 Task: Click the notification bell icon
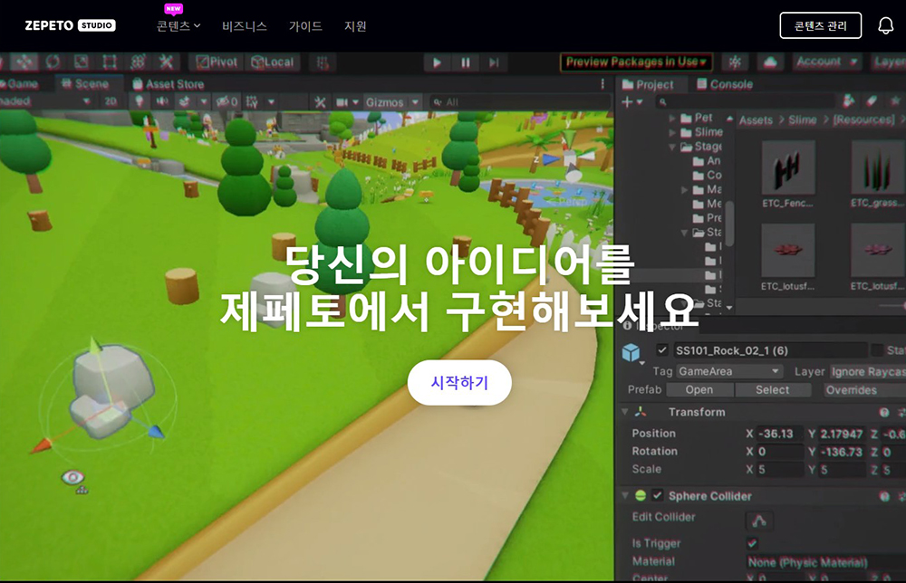[886, 25]
